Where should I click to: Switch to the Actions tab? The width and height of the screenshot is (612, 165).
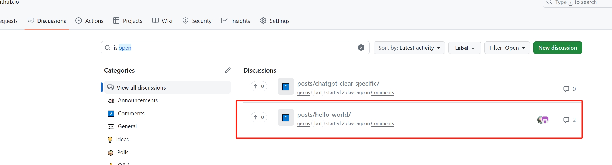[x=89, y=21]
